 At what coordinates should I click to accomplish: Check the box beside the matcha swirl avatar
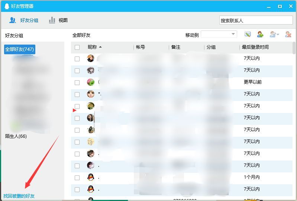[x=77, y=106]
